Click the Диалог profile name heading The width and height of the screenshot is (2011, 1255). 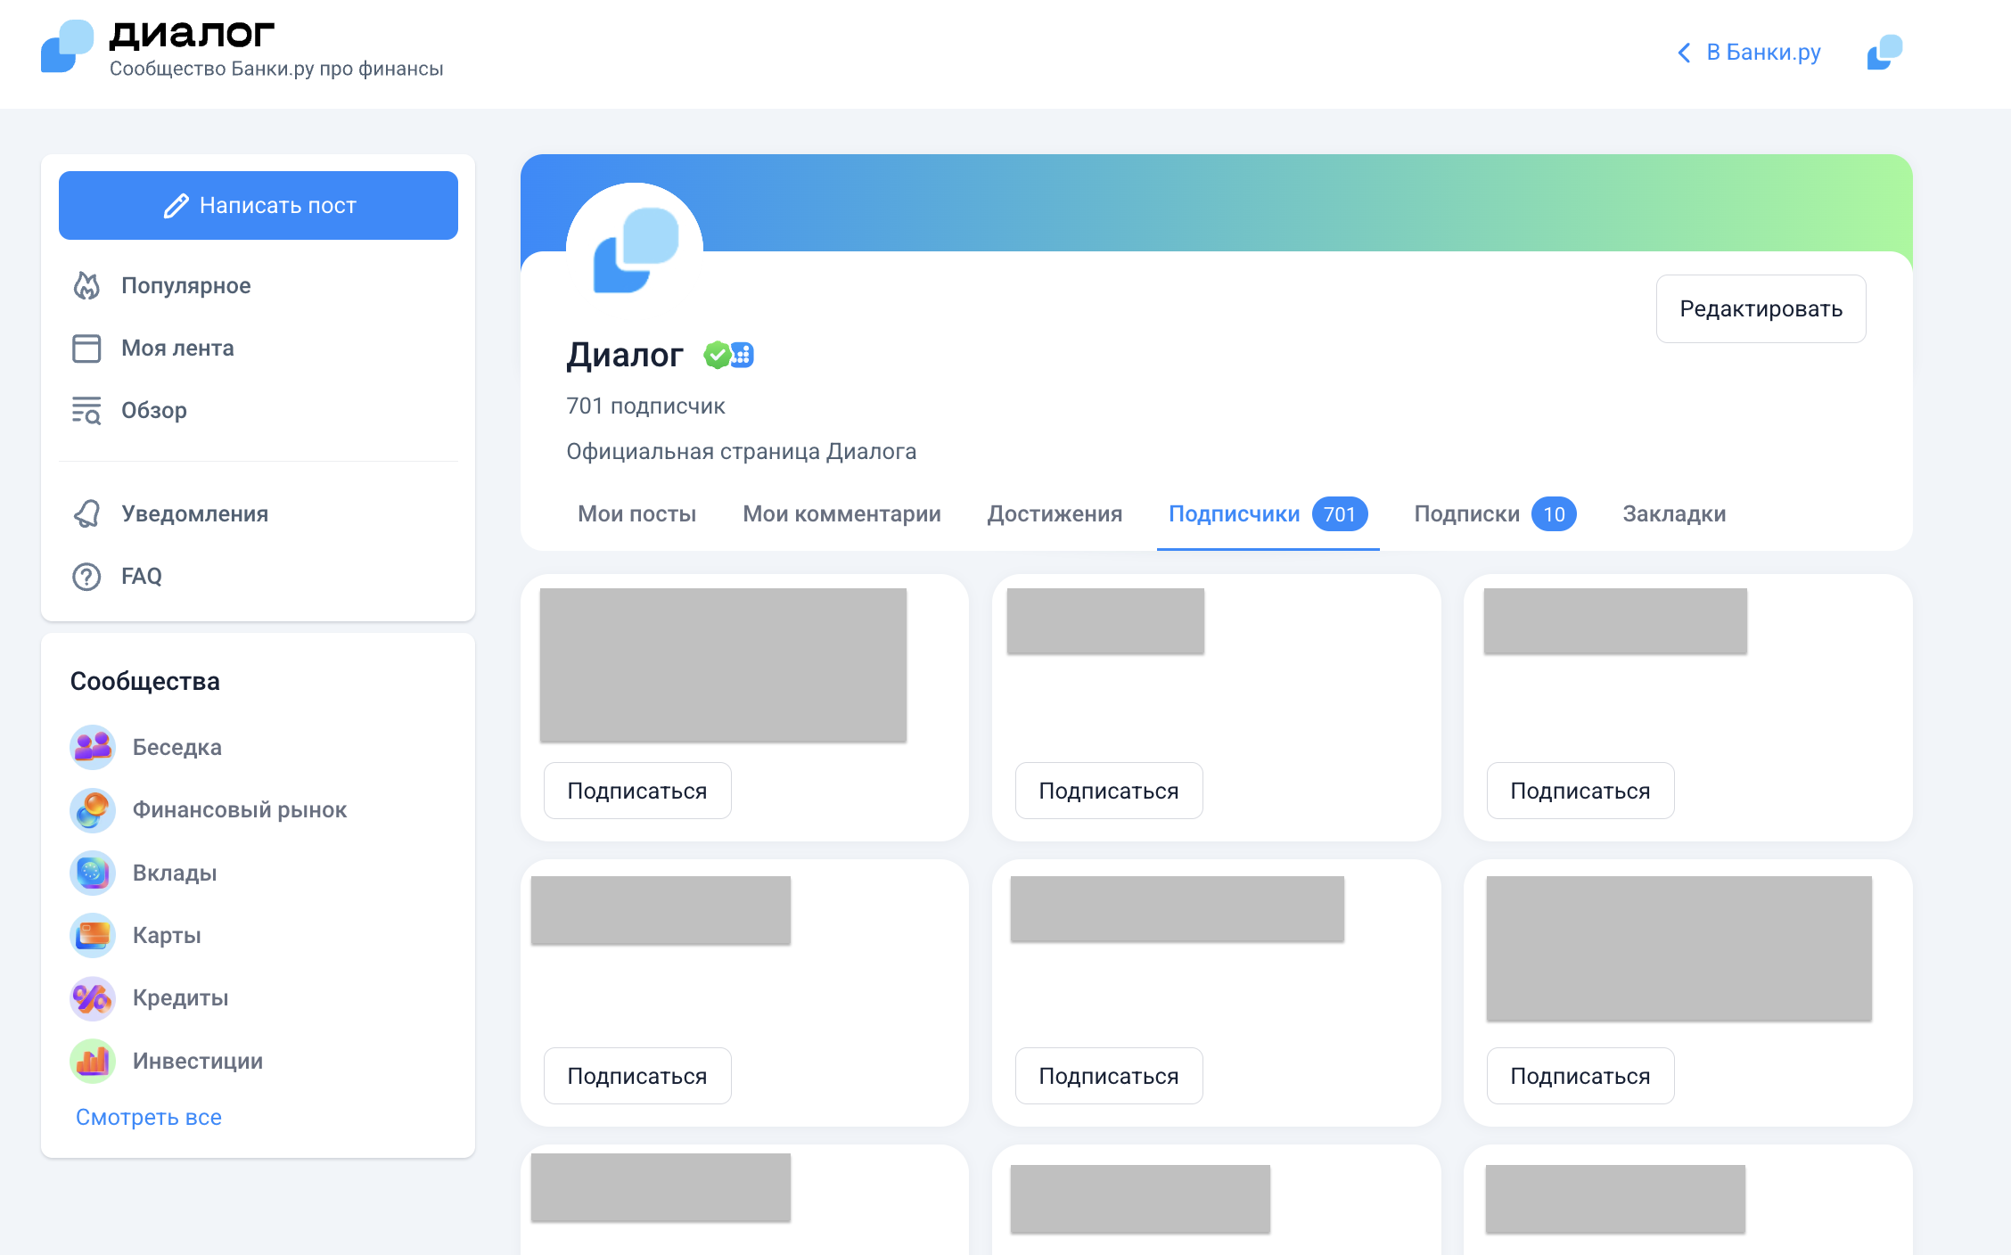625,355
